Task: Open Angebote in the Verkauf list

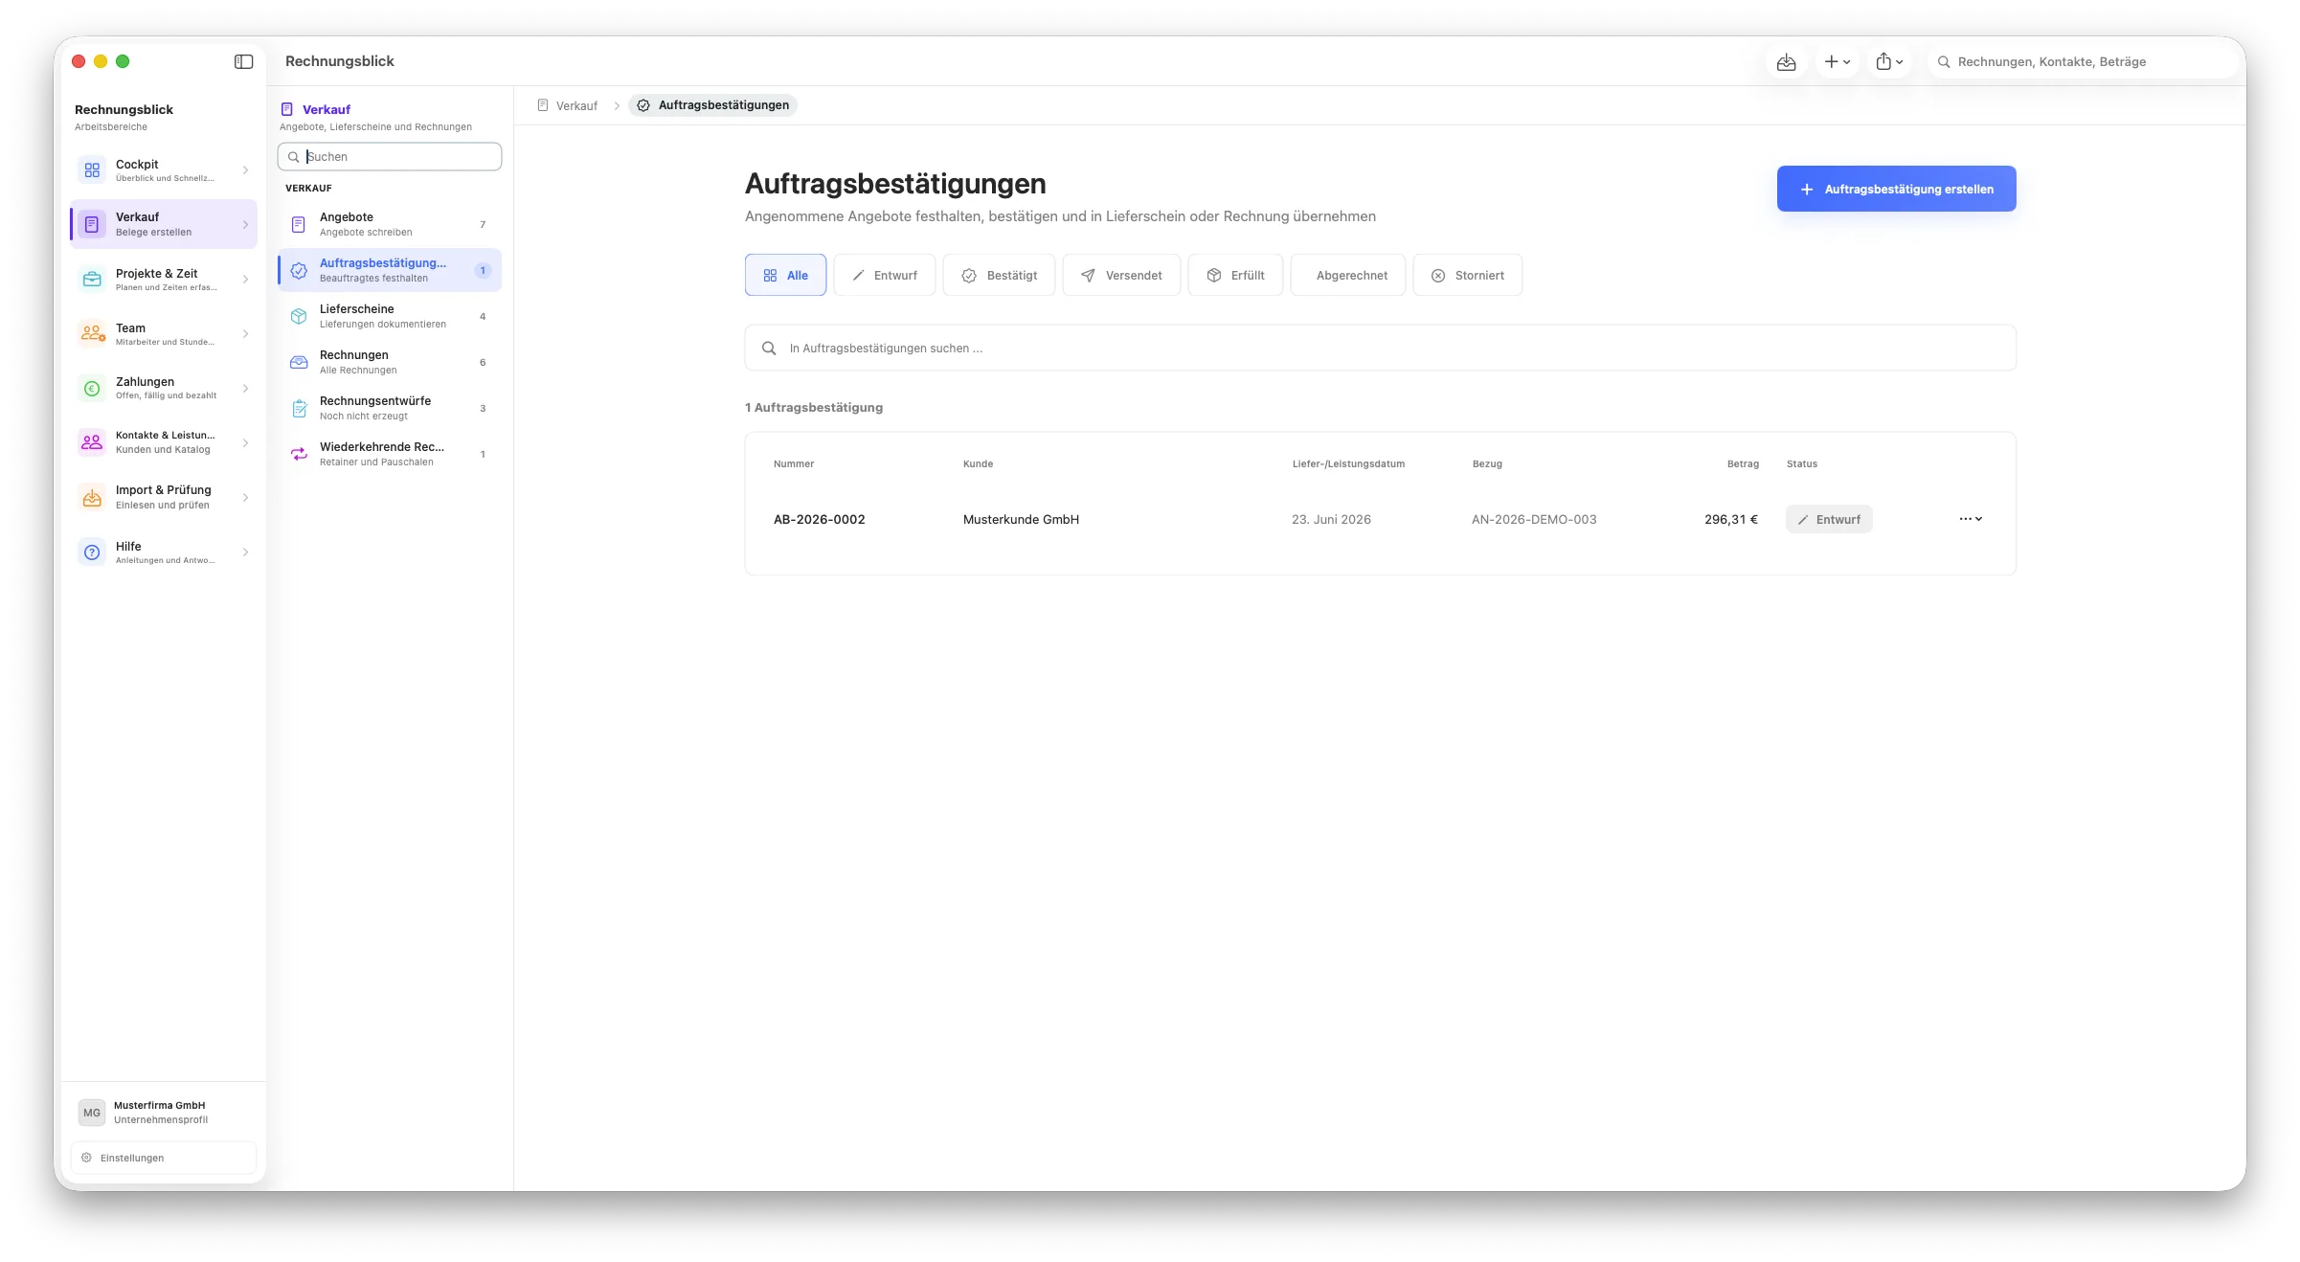Action: [x=390, y=225]
